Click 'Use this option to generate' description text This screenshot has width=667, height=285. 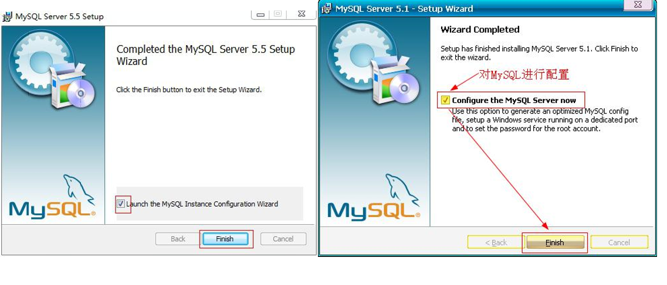544,119
